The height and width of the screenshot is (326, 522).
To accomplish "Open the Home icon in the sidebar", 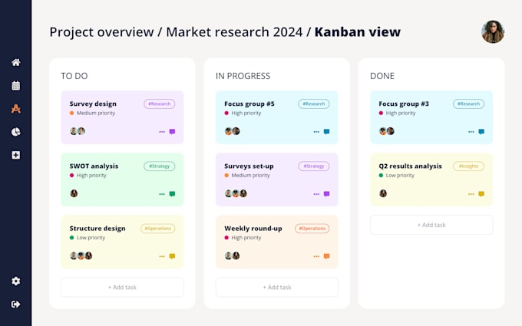I will tap(15, 62).
